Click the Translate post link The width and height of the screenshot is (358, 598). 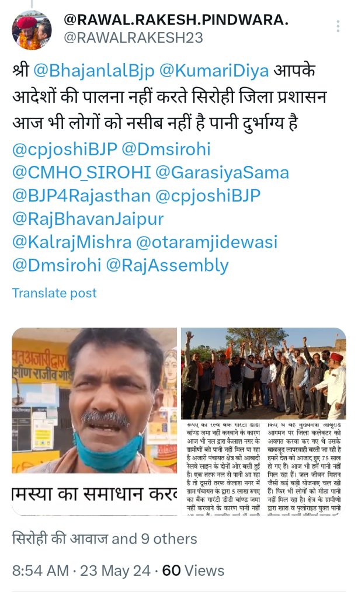pos(54,293)
